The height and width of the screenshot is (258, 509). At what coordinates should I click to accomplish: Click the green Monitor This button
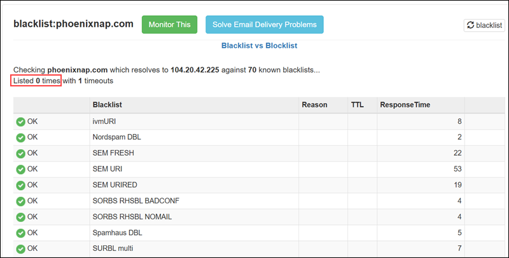click(x=169, y=25)
